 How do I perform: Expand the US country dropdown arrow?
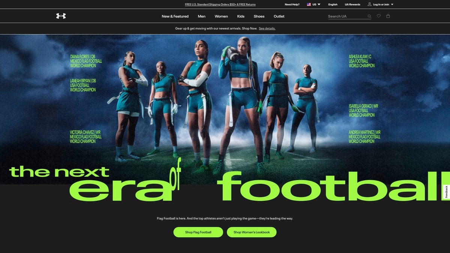pos(319,4)
